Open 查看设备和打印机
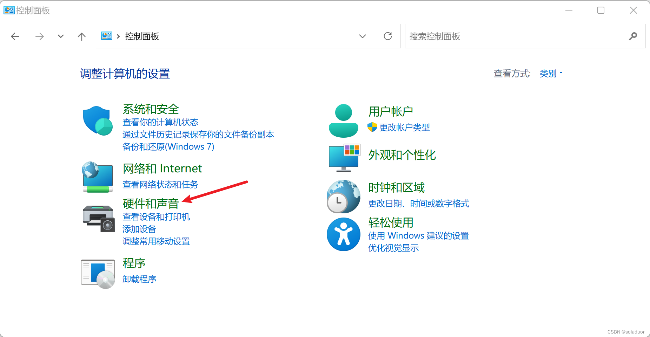The width and height of the screenshot is (650, 337). [156, 216]
